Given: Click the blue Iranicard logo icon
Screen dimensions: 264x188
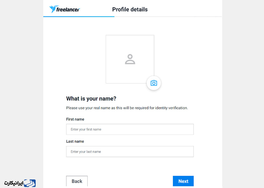Looking at the screenshot, I should click(30, 183).
